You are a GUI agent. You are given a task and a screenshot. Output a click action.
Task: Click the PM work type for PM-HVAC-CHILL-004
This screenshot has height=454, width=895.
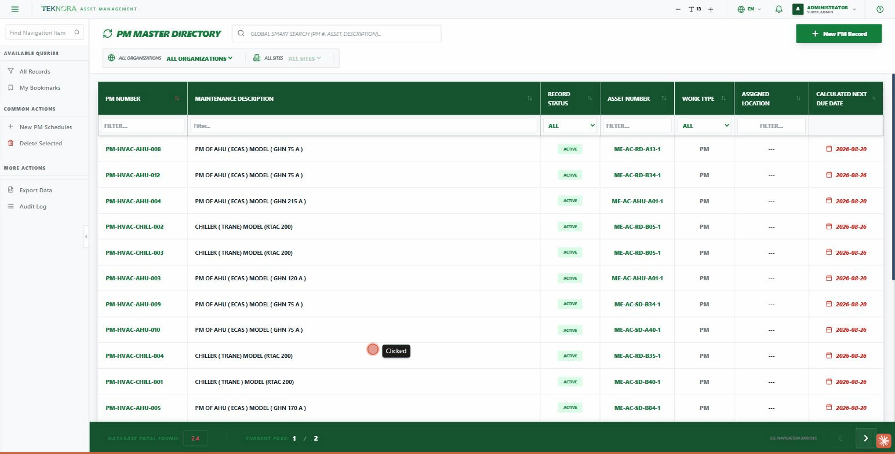pos(704,356)
